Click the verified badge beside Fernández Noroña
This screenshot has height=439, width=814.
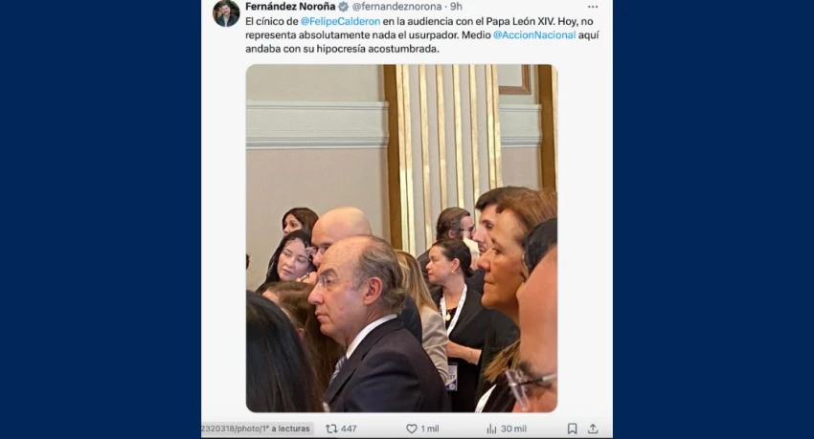343,7
